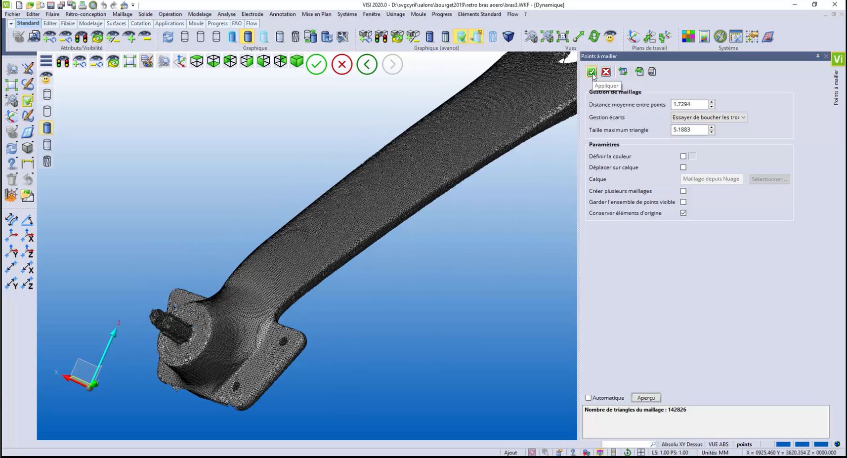Decrease Taille maximum triangle value
This screenshot has width=847, height=458.
point(712,132)
